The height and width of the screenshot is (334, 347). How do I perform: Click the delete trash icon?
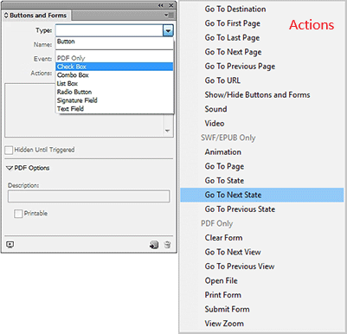click(167, 245)
